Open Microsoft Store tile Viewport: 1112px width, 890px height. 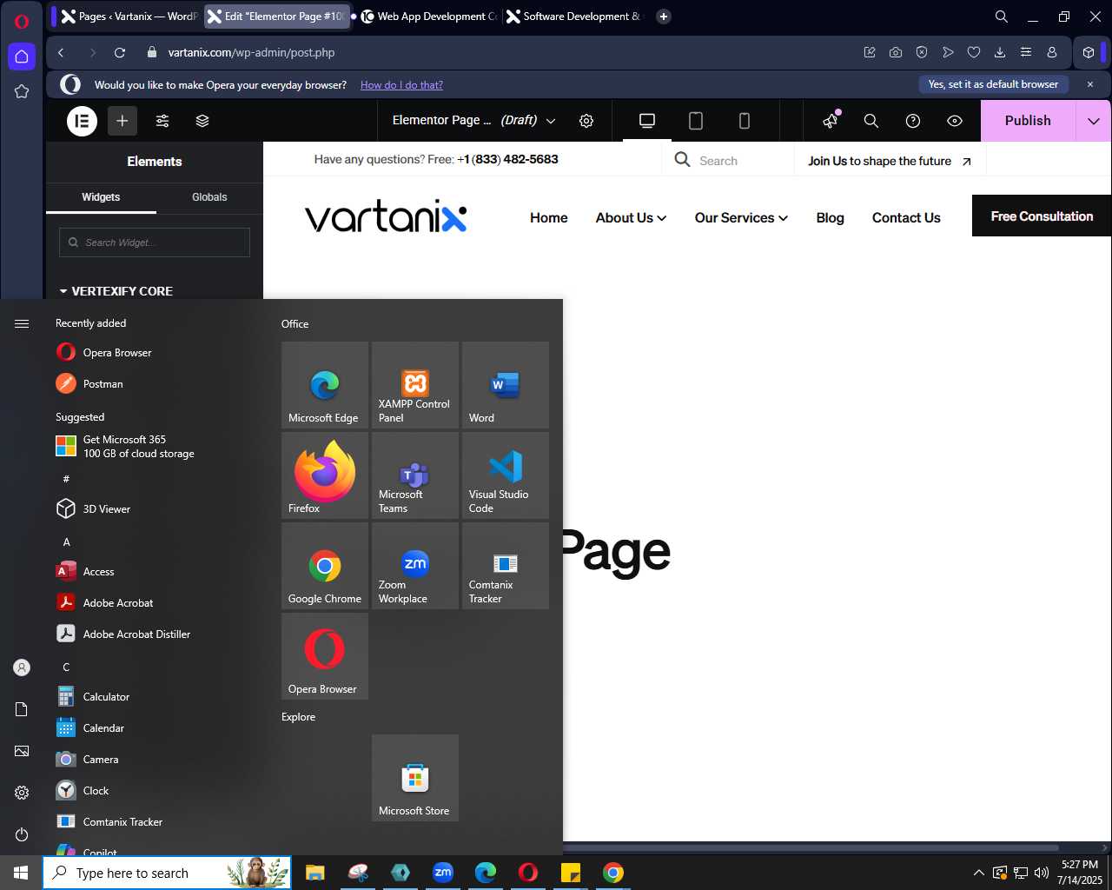(415, 778)
